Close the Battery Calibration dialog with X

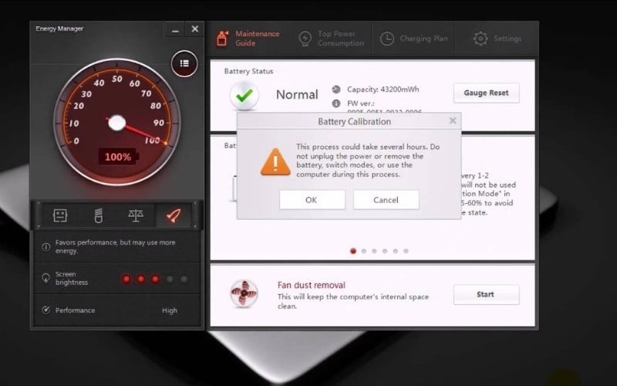tap(453, 121)
